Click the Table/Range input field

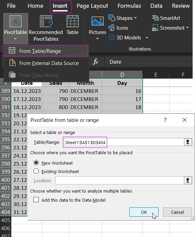point(124,142)
